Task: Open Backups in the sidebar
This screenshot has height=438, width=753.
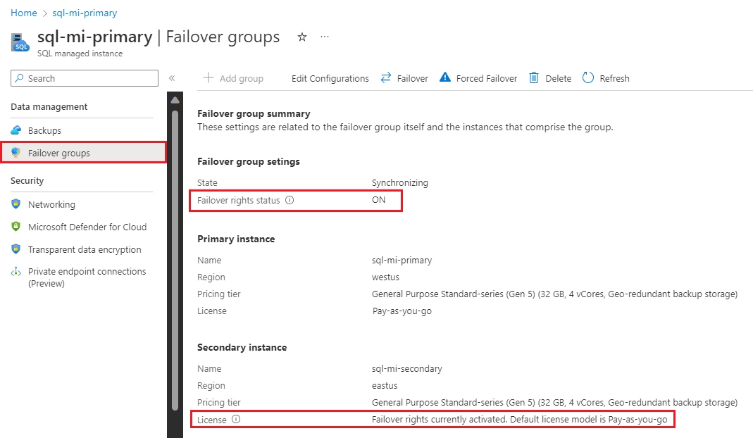Action: coord(44,130)
